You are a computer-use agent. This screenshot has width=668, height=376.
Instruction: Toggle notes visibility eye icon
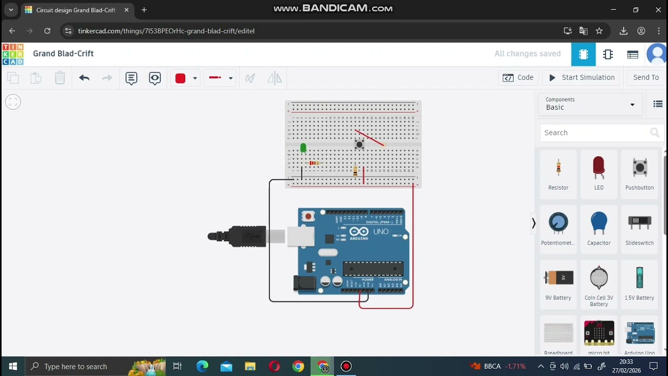click(x=155, y=78)
